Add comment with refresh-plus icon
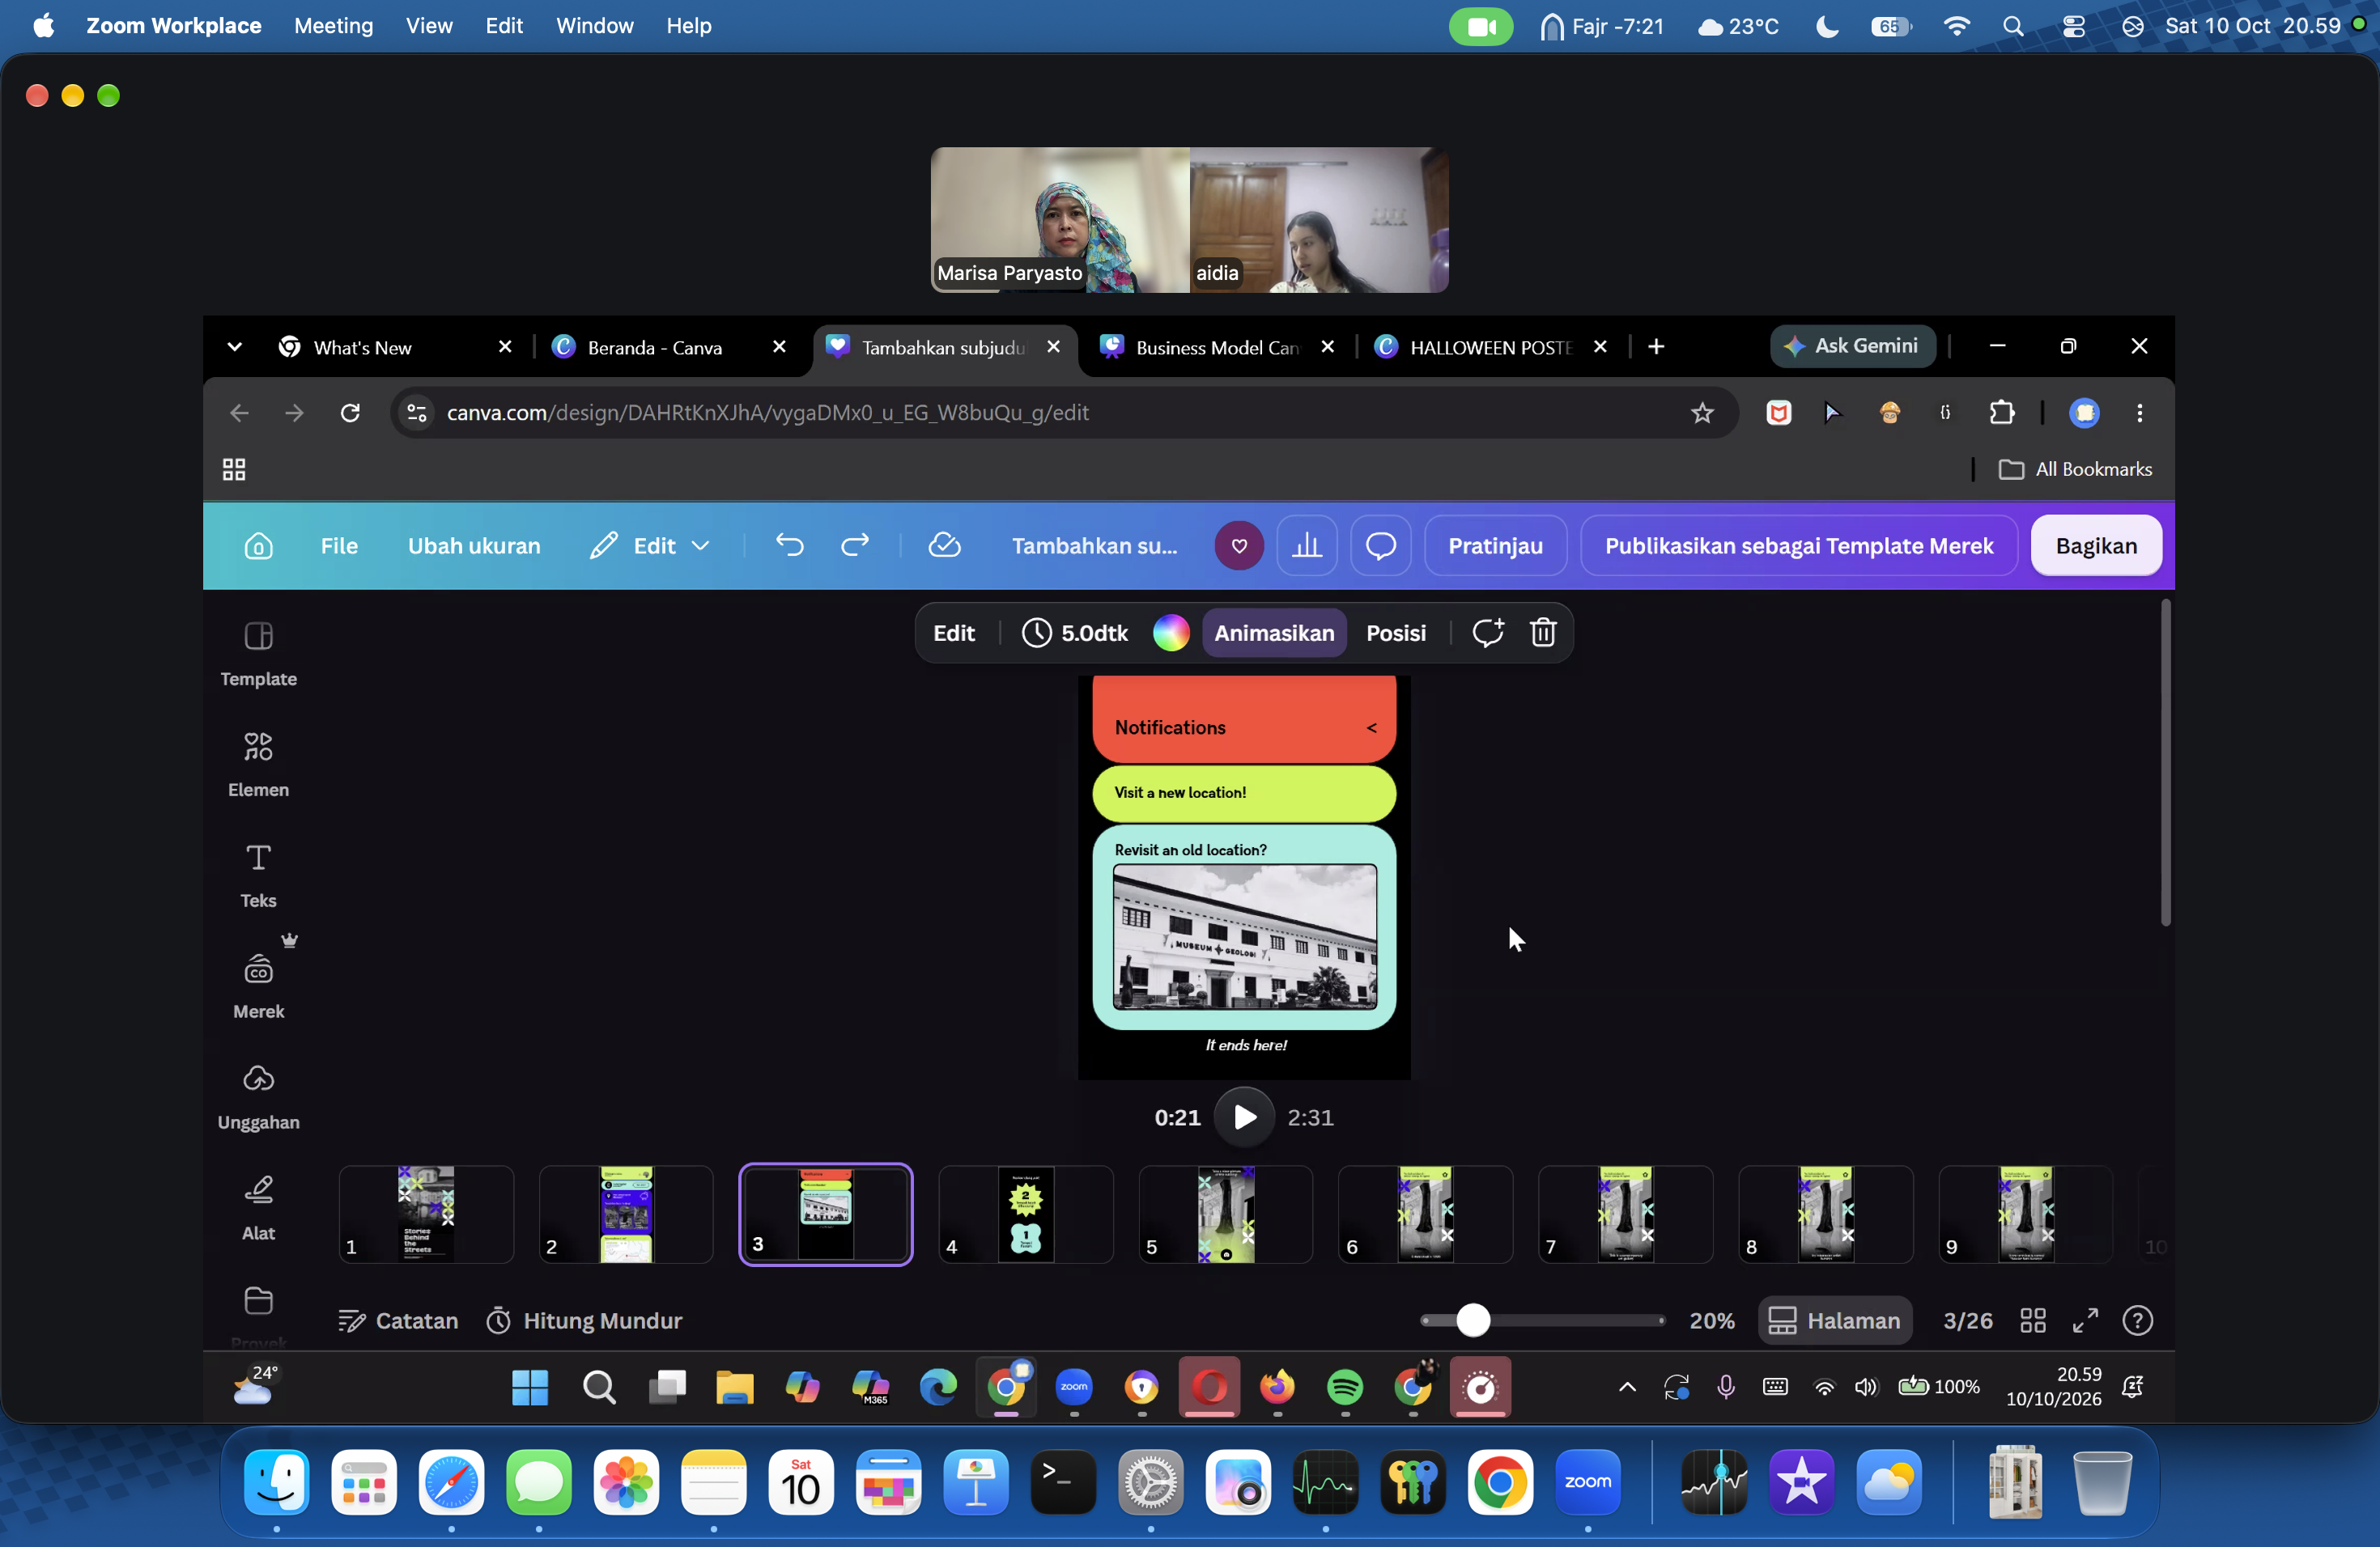This screenshot has width=2380, height=1547. 1488,633
